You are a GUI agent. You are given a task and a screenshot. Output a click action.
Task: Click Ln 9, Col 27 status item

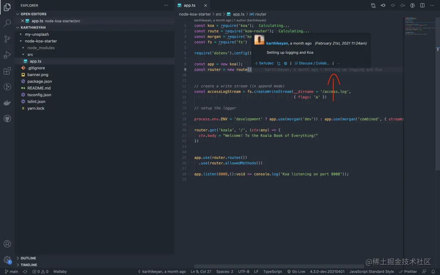[201, 271]
